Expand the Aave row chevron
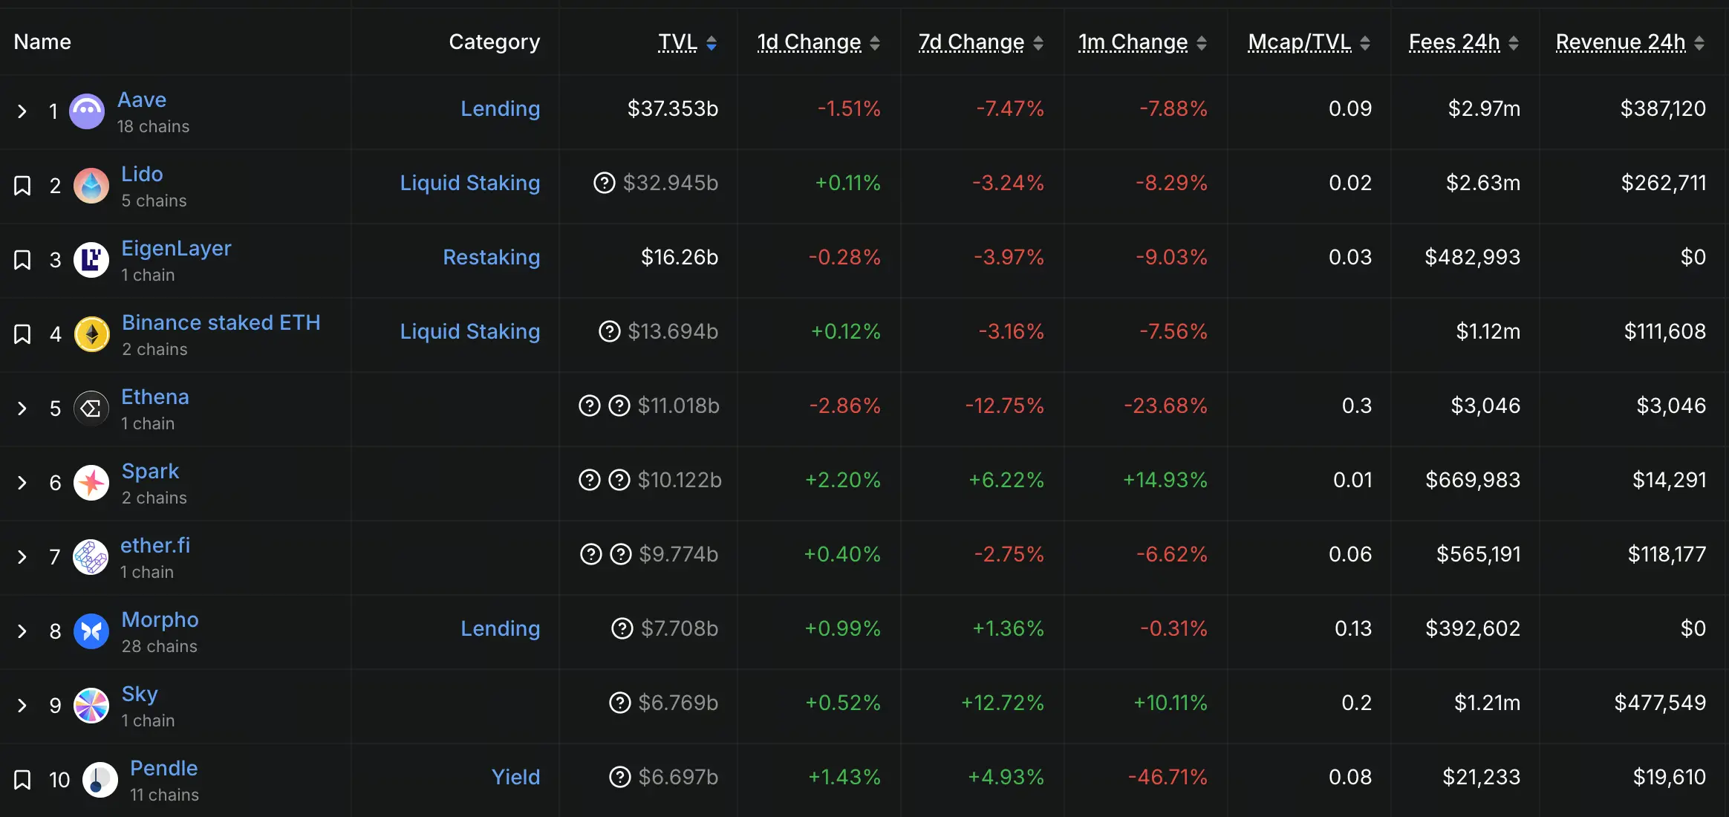The width and height of the screenshot is (1729, 817). [22, 111]
